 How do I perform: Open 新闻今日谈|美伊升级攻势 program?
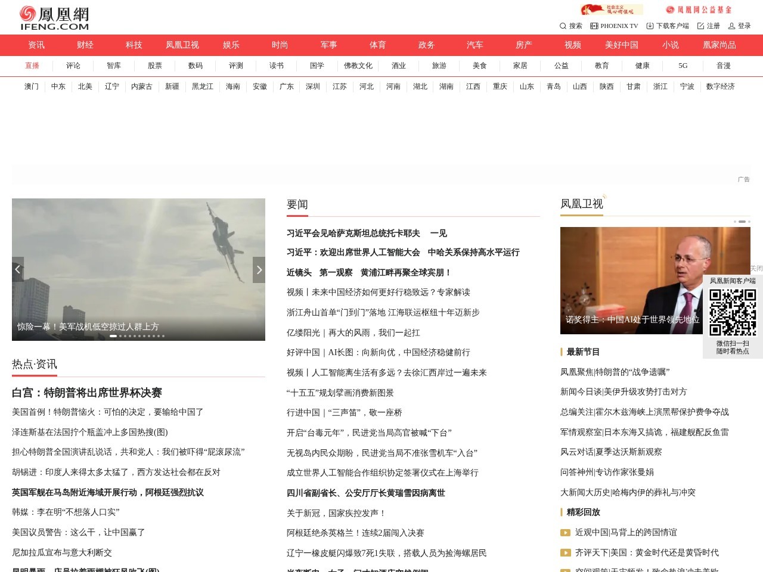624,391
